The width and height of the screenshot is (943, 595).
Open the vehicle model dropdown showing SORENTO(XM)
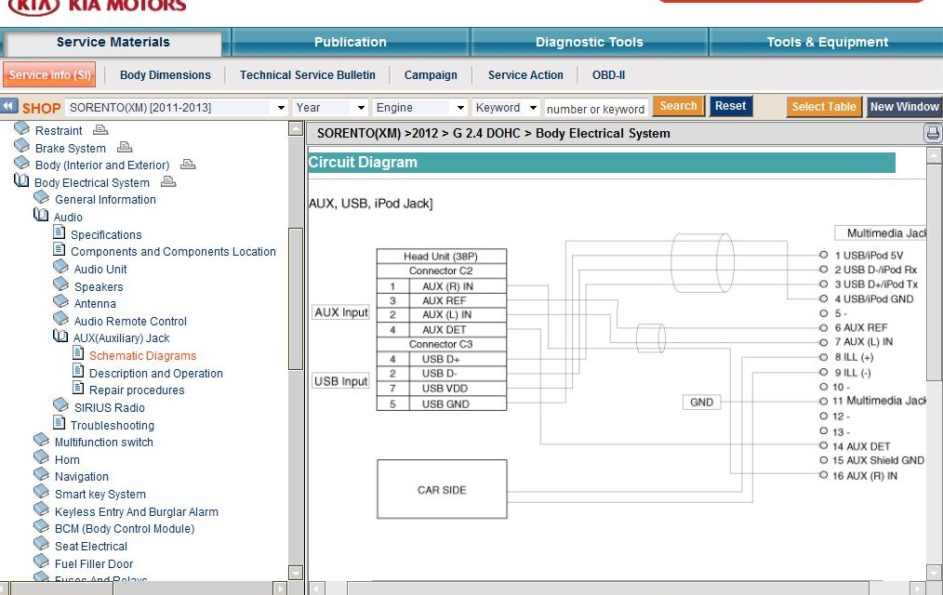[281, 108]
